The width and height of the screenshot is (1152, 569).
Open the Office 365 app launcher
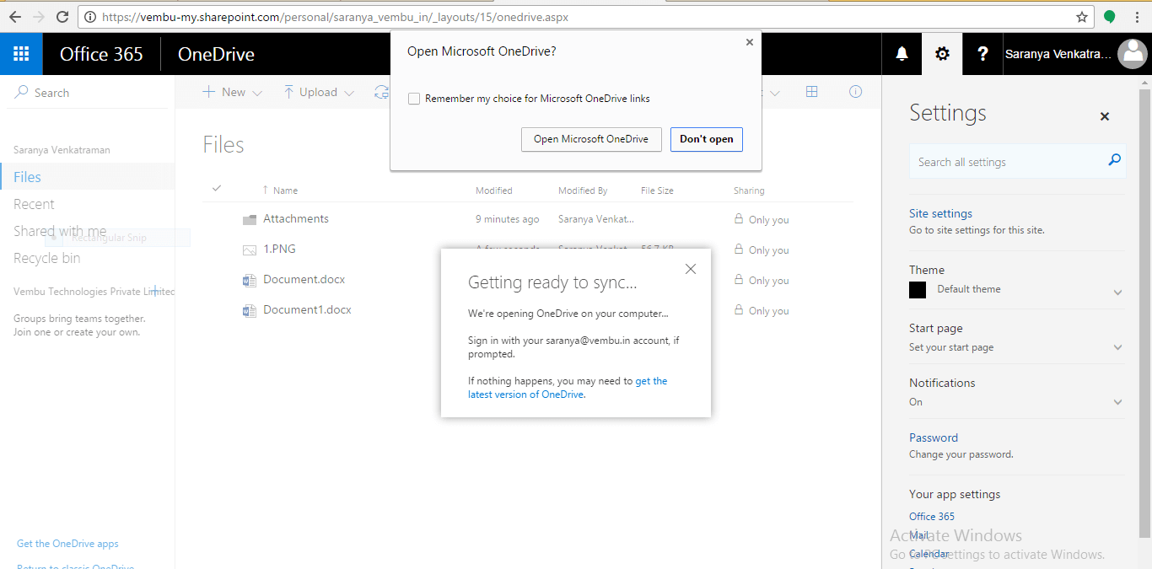20,53
